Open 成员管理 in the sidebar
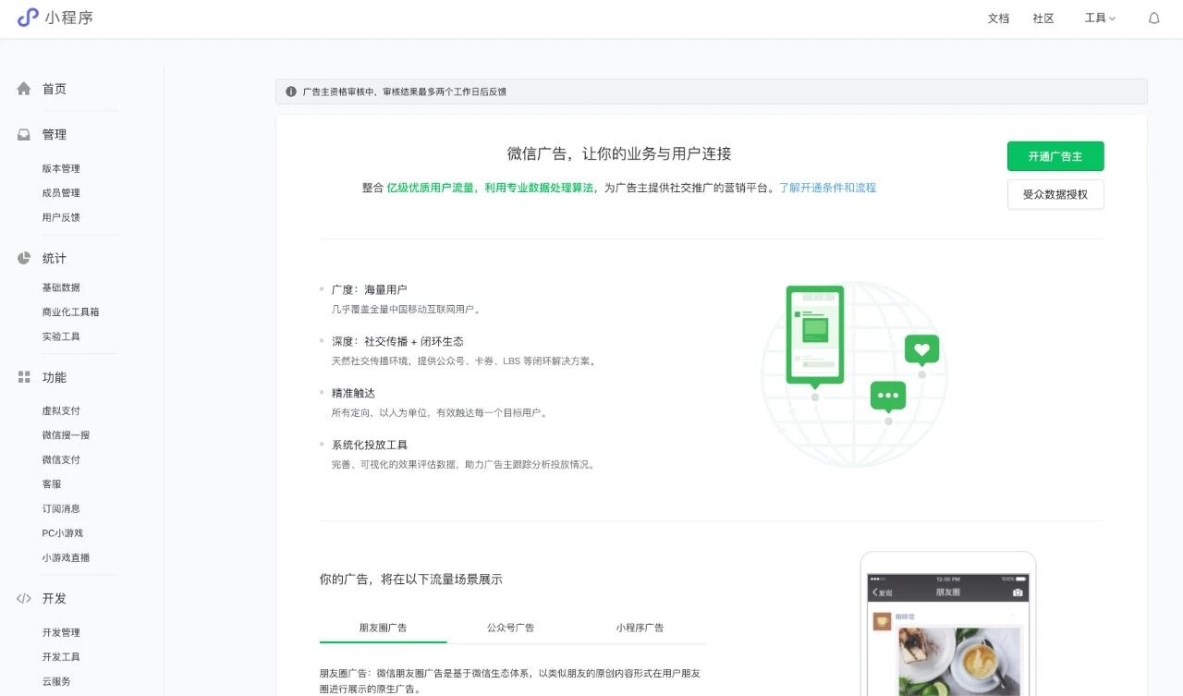This screenshot has width=1183, height=696. pos(61,192)
